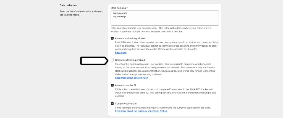Open the Read more link under anonymous tracking

pyautogui.click(x=121, y=53)
